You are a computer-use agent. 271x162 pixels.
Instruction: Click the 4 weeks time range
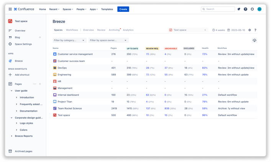[x=218, y=30]
